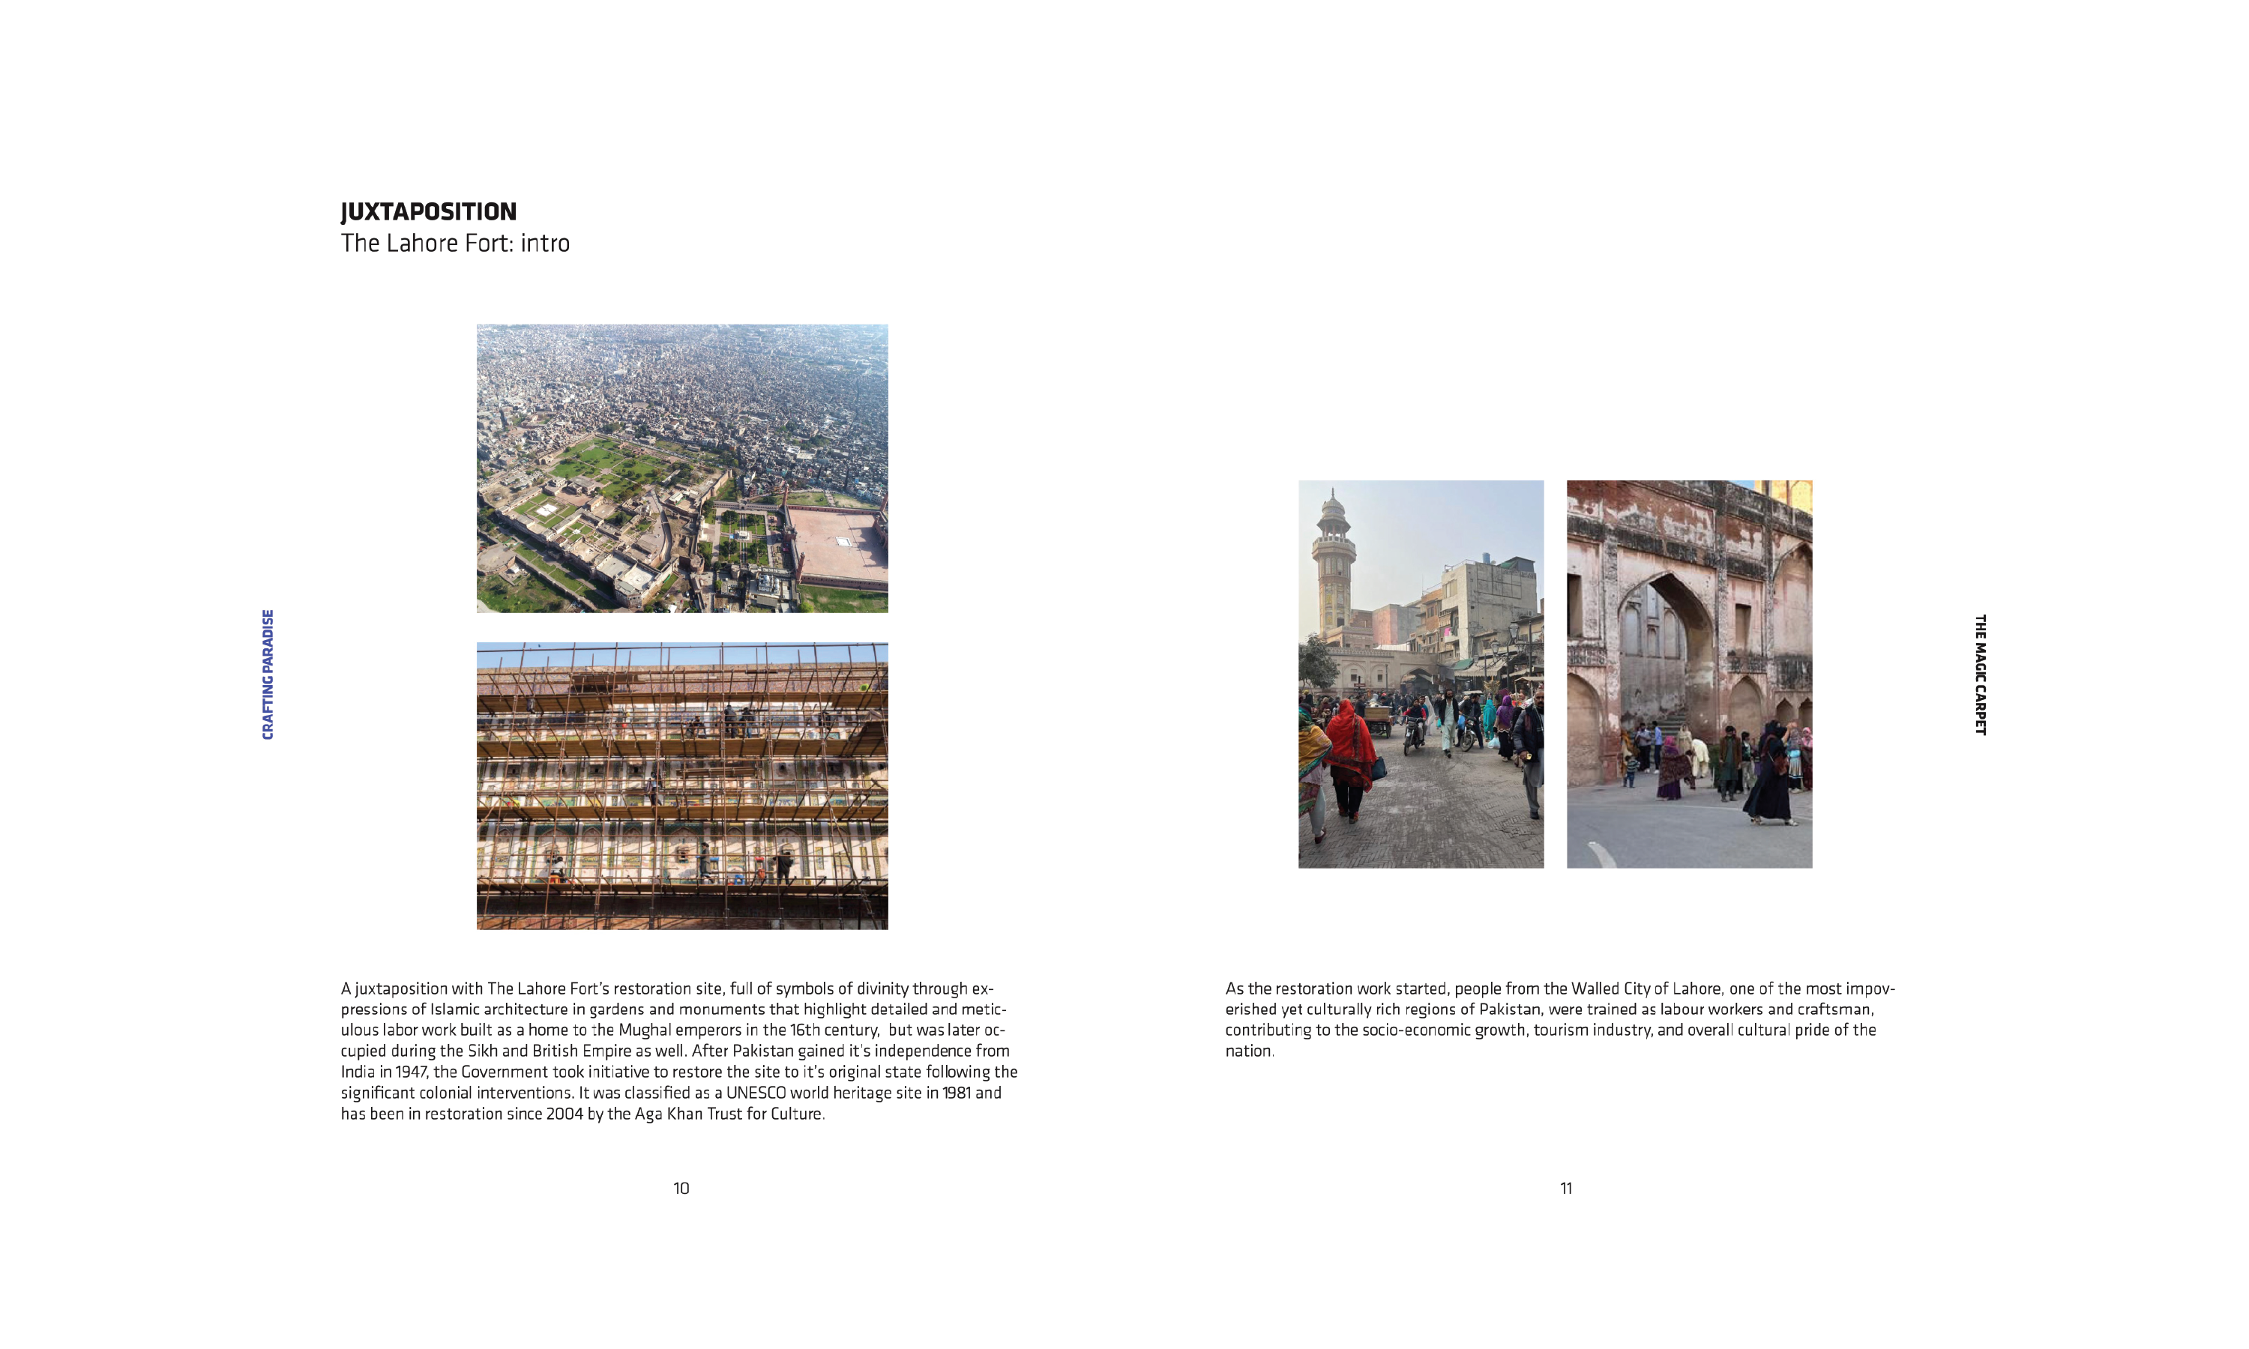2249x1349 pixels.
Task: Select the 'The Lahore Fort: intro' subtitle
Action: point(454,244)
